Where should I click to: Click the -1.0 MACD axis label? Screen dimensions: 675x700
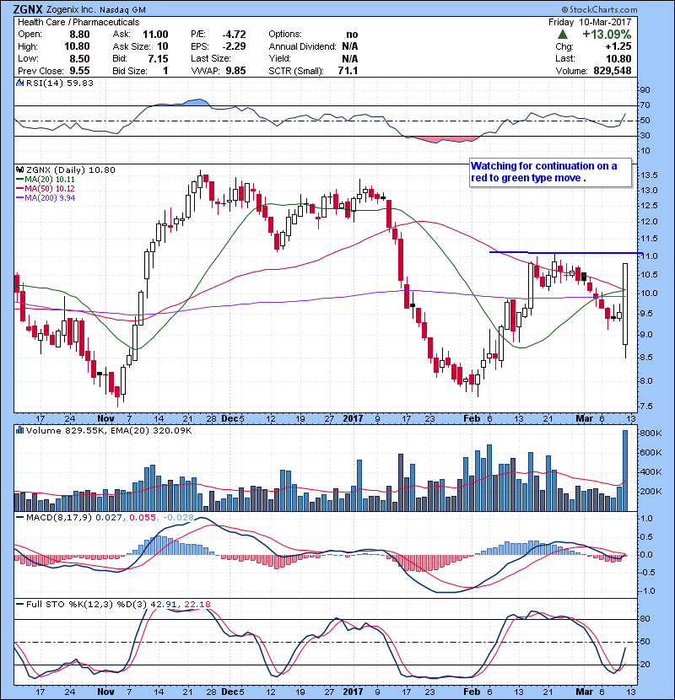(x=647, y=591)
